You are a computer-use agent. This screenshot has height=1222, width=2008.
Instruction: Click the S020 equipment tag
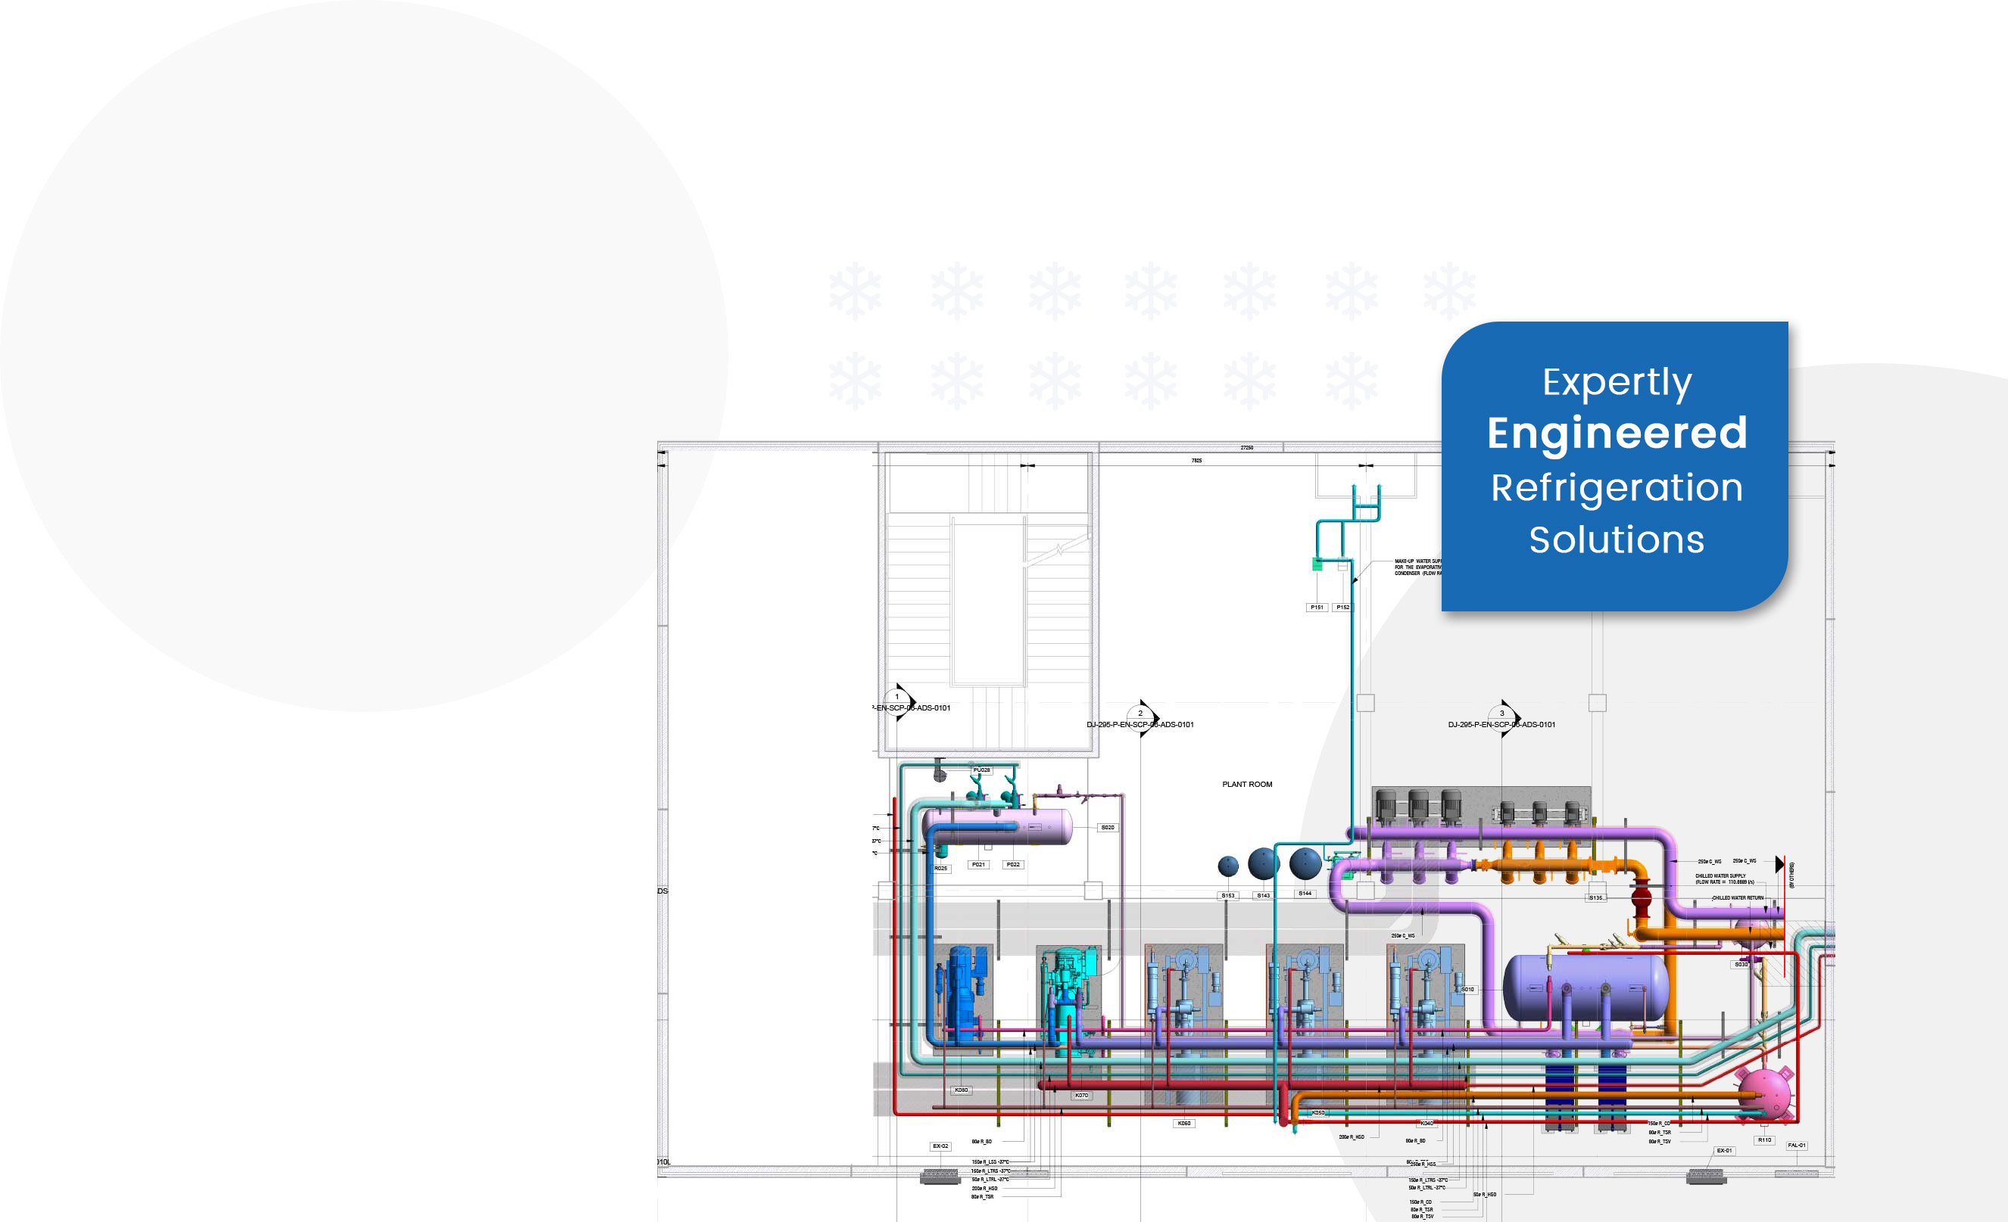tap(1108, 827)
